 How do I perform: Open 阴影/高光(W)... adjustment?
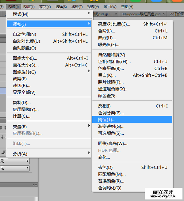(x=132, y=144)
